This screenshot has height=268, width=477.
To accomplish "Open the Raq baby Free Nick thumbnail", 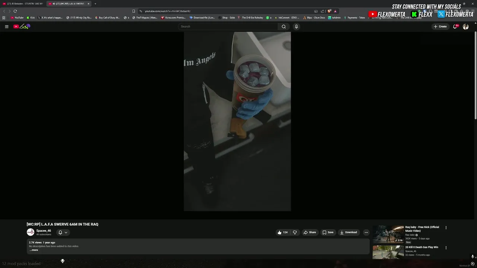I will (x=388, y=234).
